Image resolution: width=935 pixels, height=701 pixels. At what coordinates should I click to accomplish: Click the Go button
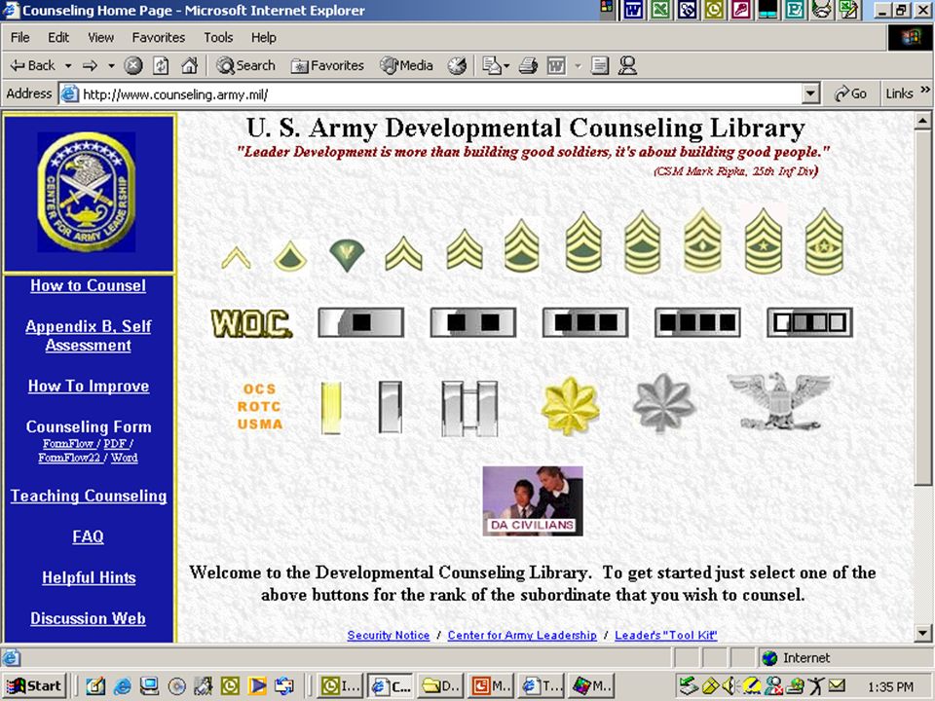pos(850,93)
